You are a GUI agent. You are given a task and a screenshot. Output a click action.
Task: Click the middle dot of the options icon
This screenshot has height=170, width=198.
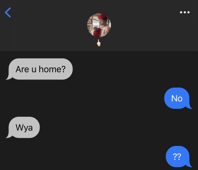(x=185, y=12)
